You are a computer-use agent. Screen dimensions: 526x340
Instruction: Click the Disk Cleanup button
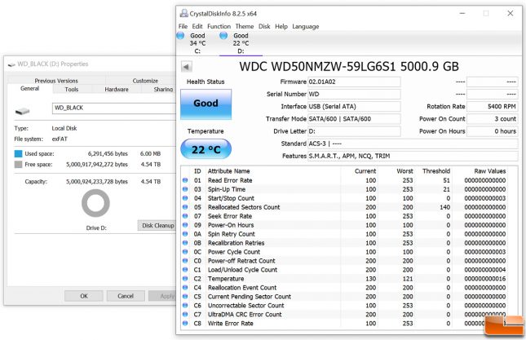coord(157,225)
